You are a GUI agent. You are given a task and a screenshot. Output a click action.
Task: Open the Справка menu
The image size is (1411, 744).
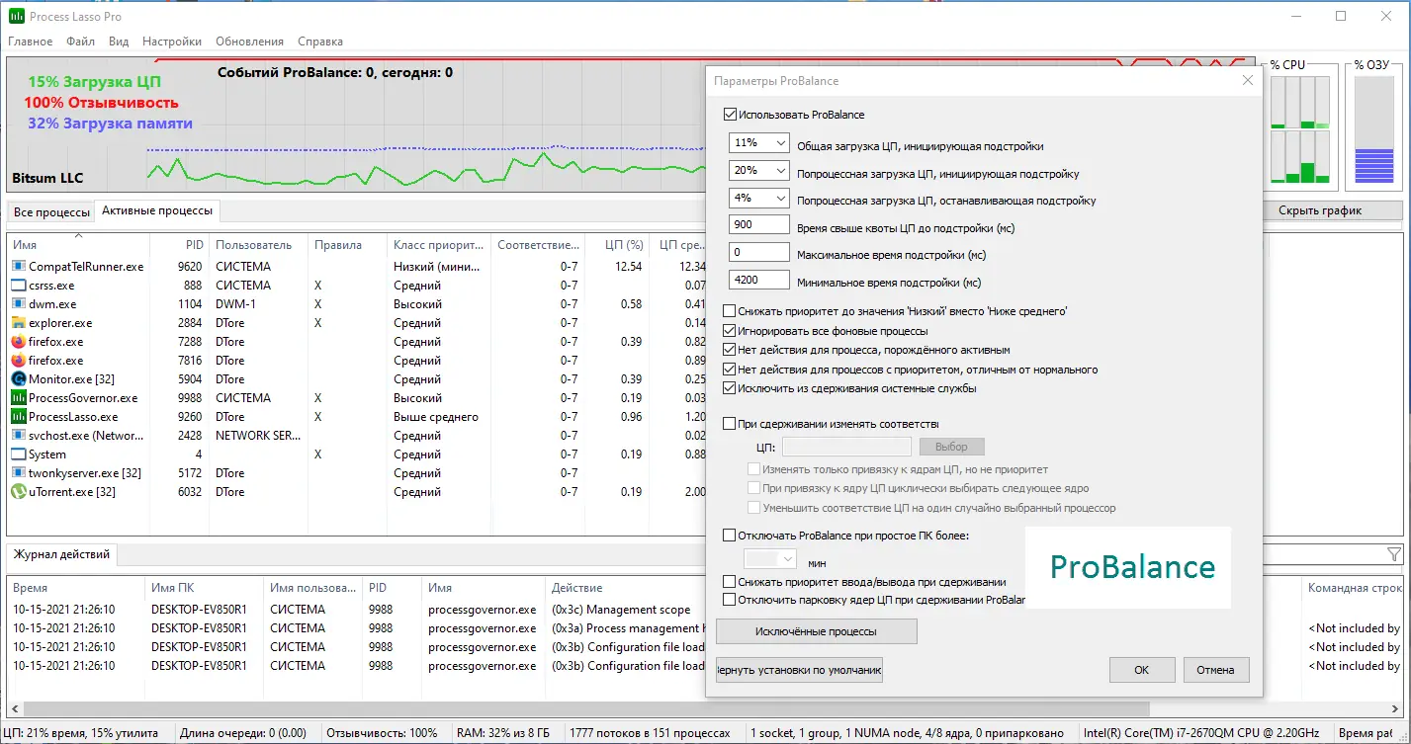point(320,41)
